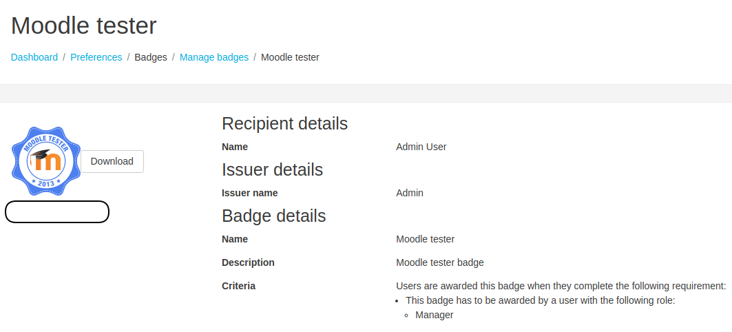Click the empty rounded box below badge
This screenshot has width=732, height=332.
click(57, 212)
